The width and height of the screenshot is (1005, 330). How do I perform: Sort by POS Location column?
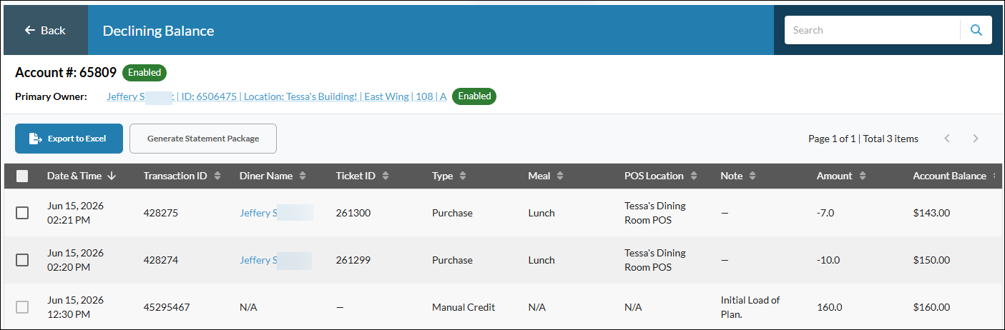[661, 176]
